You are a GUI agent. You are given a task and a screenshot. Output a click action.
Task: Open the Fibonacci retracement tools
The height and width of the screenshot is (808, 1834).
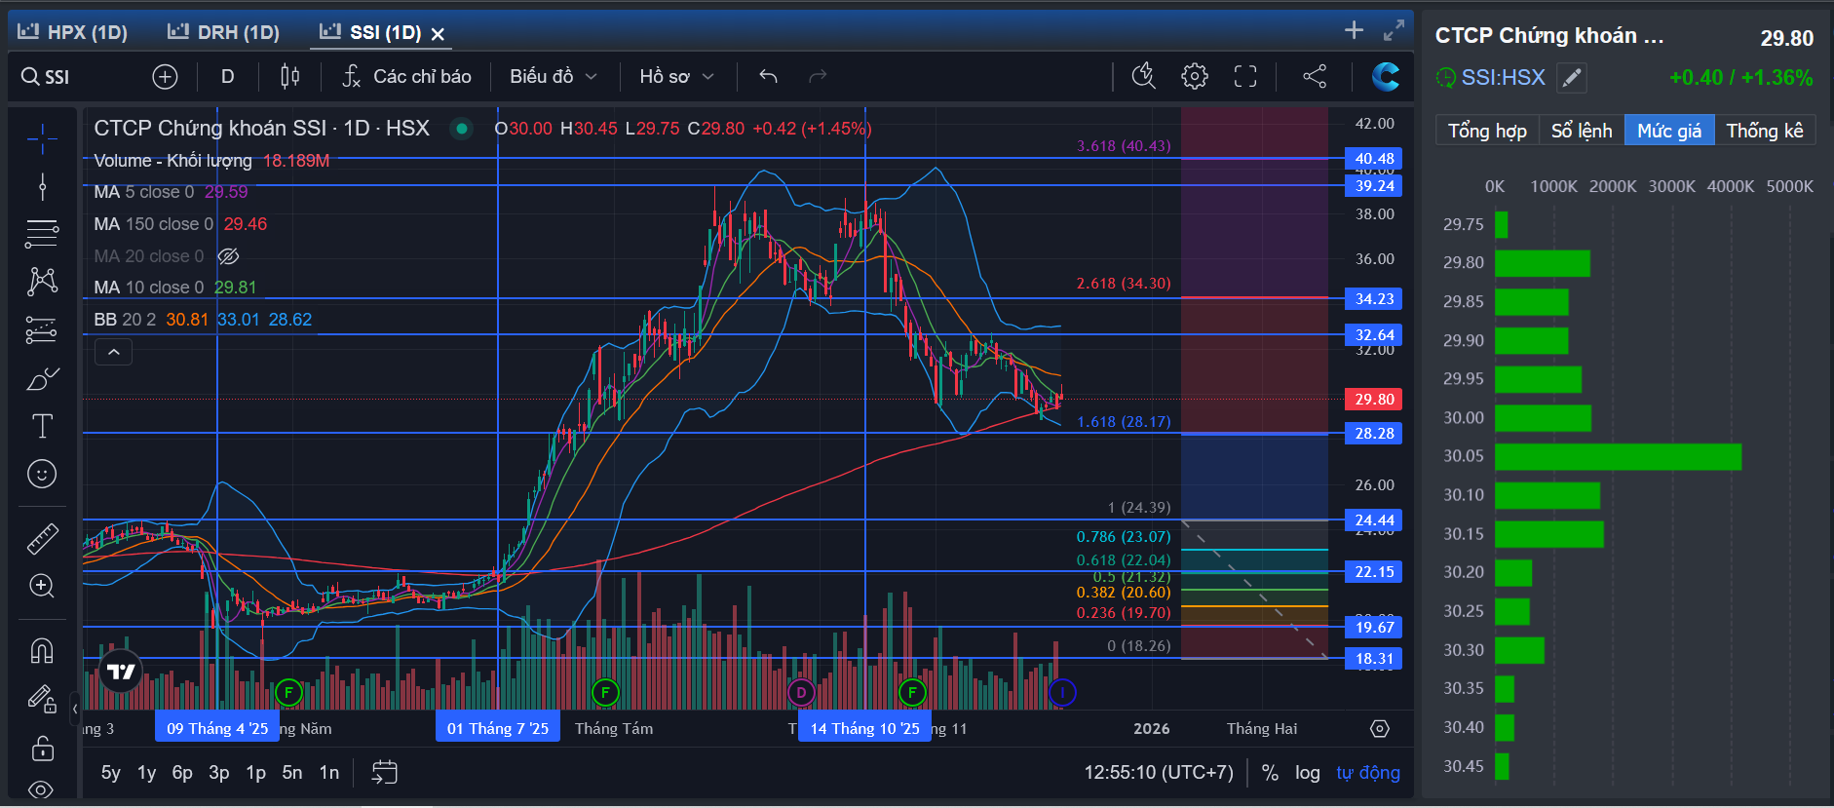(42, 234)
